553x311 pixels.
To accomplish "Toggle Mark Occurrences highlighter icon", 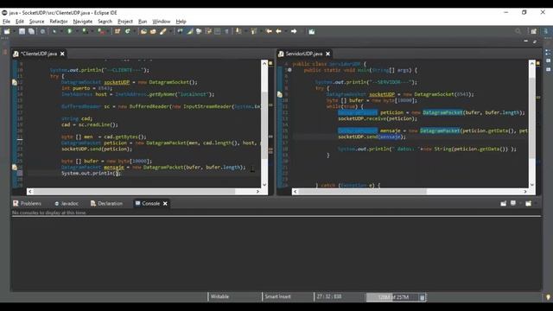I will click(x=190, y=31).
